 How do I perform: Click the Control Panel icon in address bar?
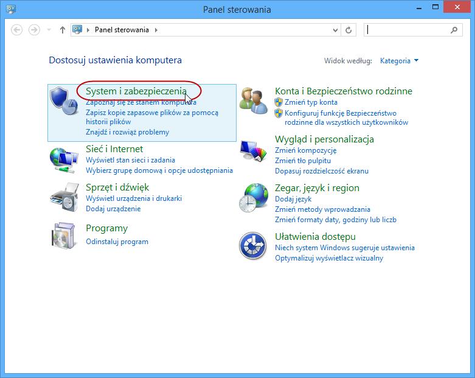click(77, 29)
